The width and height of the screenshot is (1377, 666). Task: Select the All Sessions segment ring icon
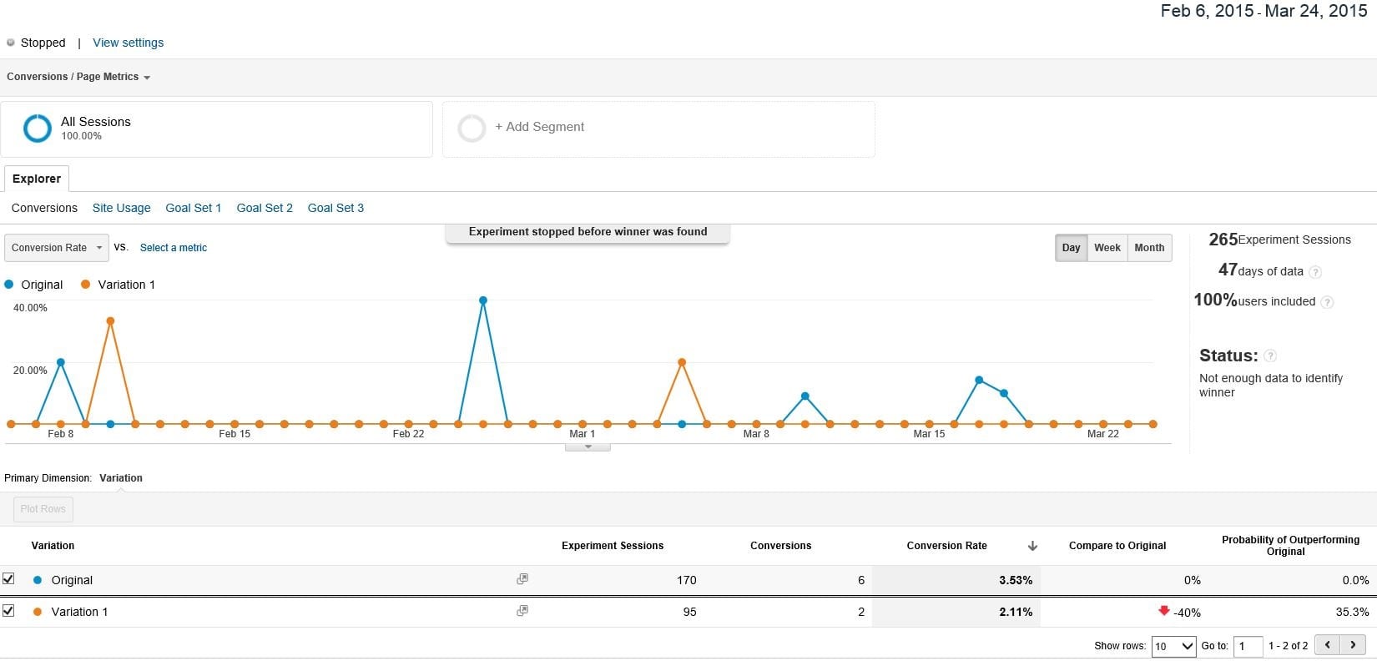tap(38, 129)
